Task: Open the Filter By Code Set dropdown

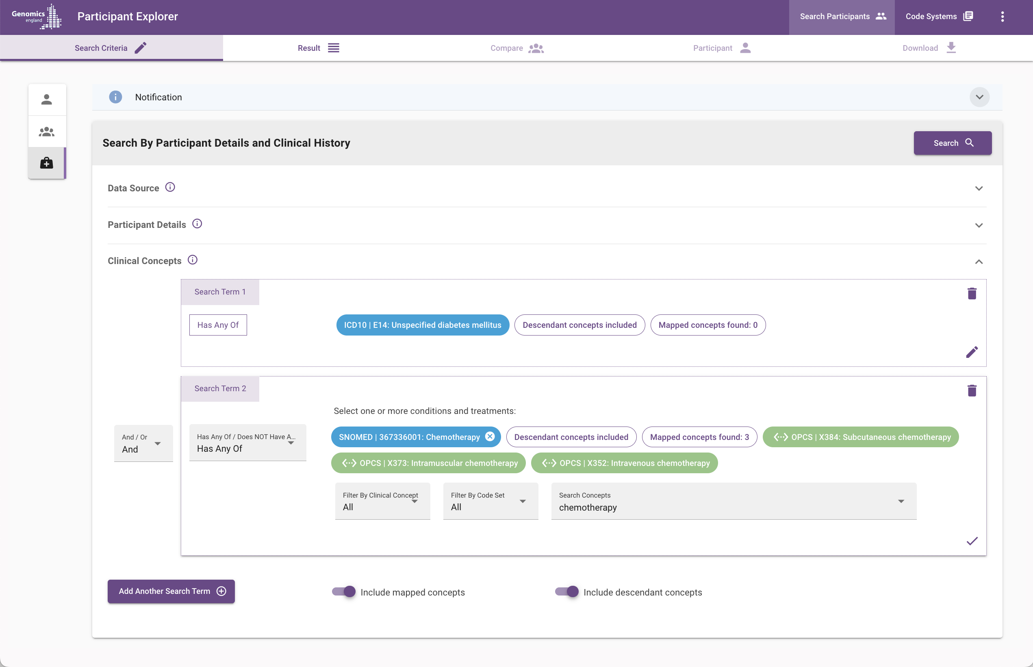Action: (490, 501)
